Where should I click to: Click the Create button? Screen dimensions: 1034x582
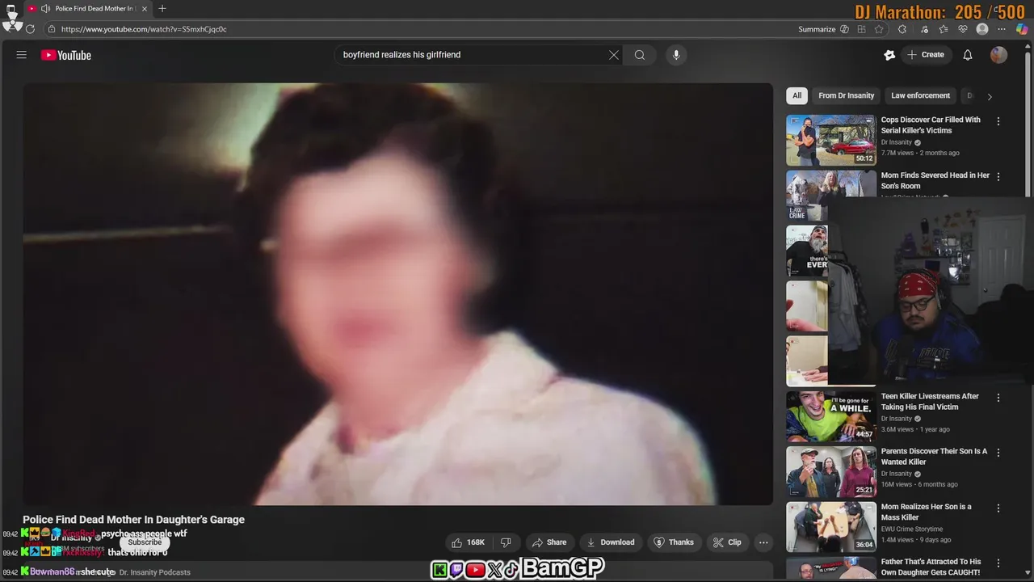pyautogui.click(x=926, y=55)
